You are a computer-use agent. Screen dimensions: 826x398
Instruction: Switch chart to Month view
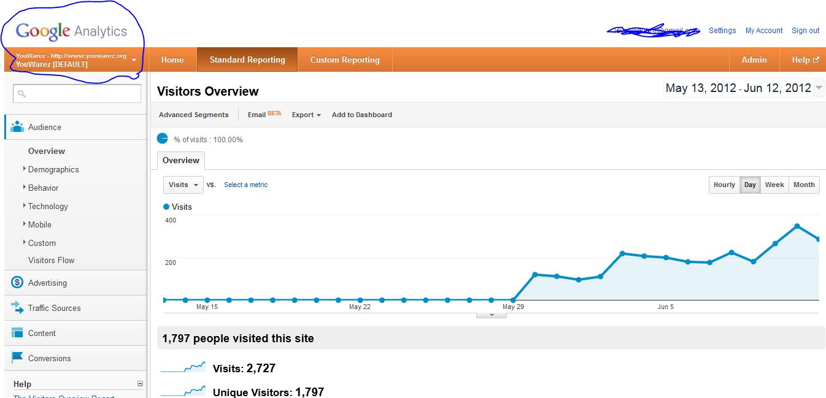coord(804,185)
